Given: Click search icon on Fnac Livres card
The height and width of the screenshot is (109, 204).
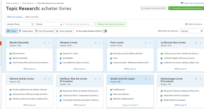Looking at the screenshot, I should 146,43.
